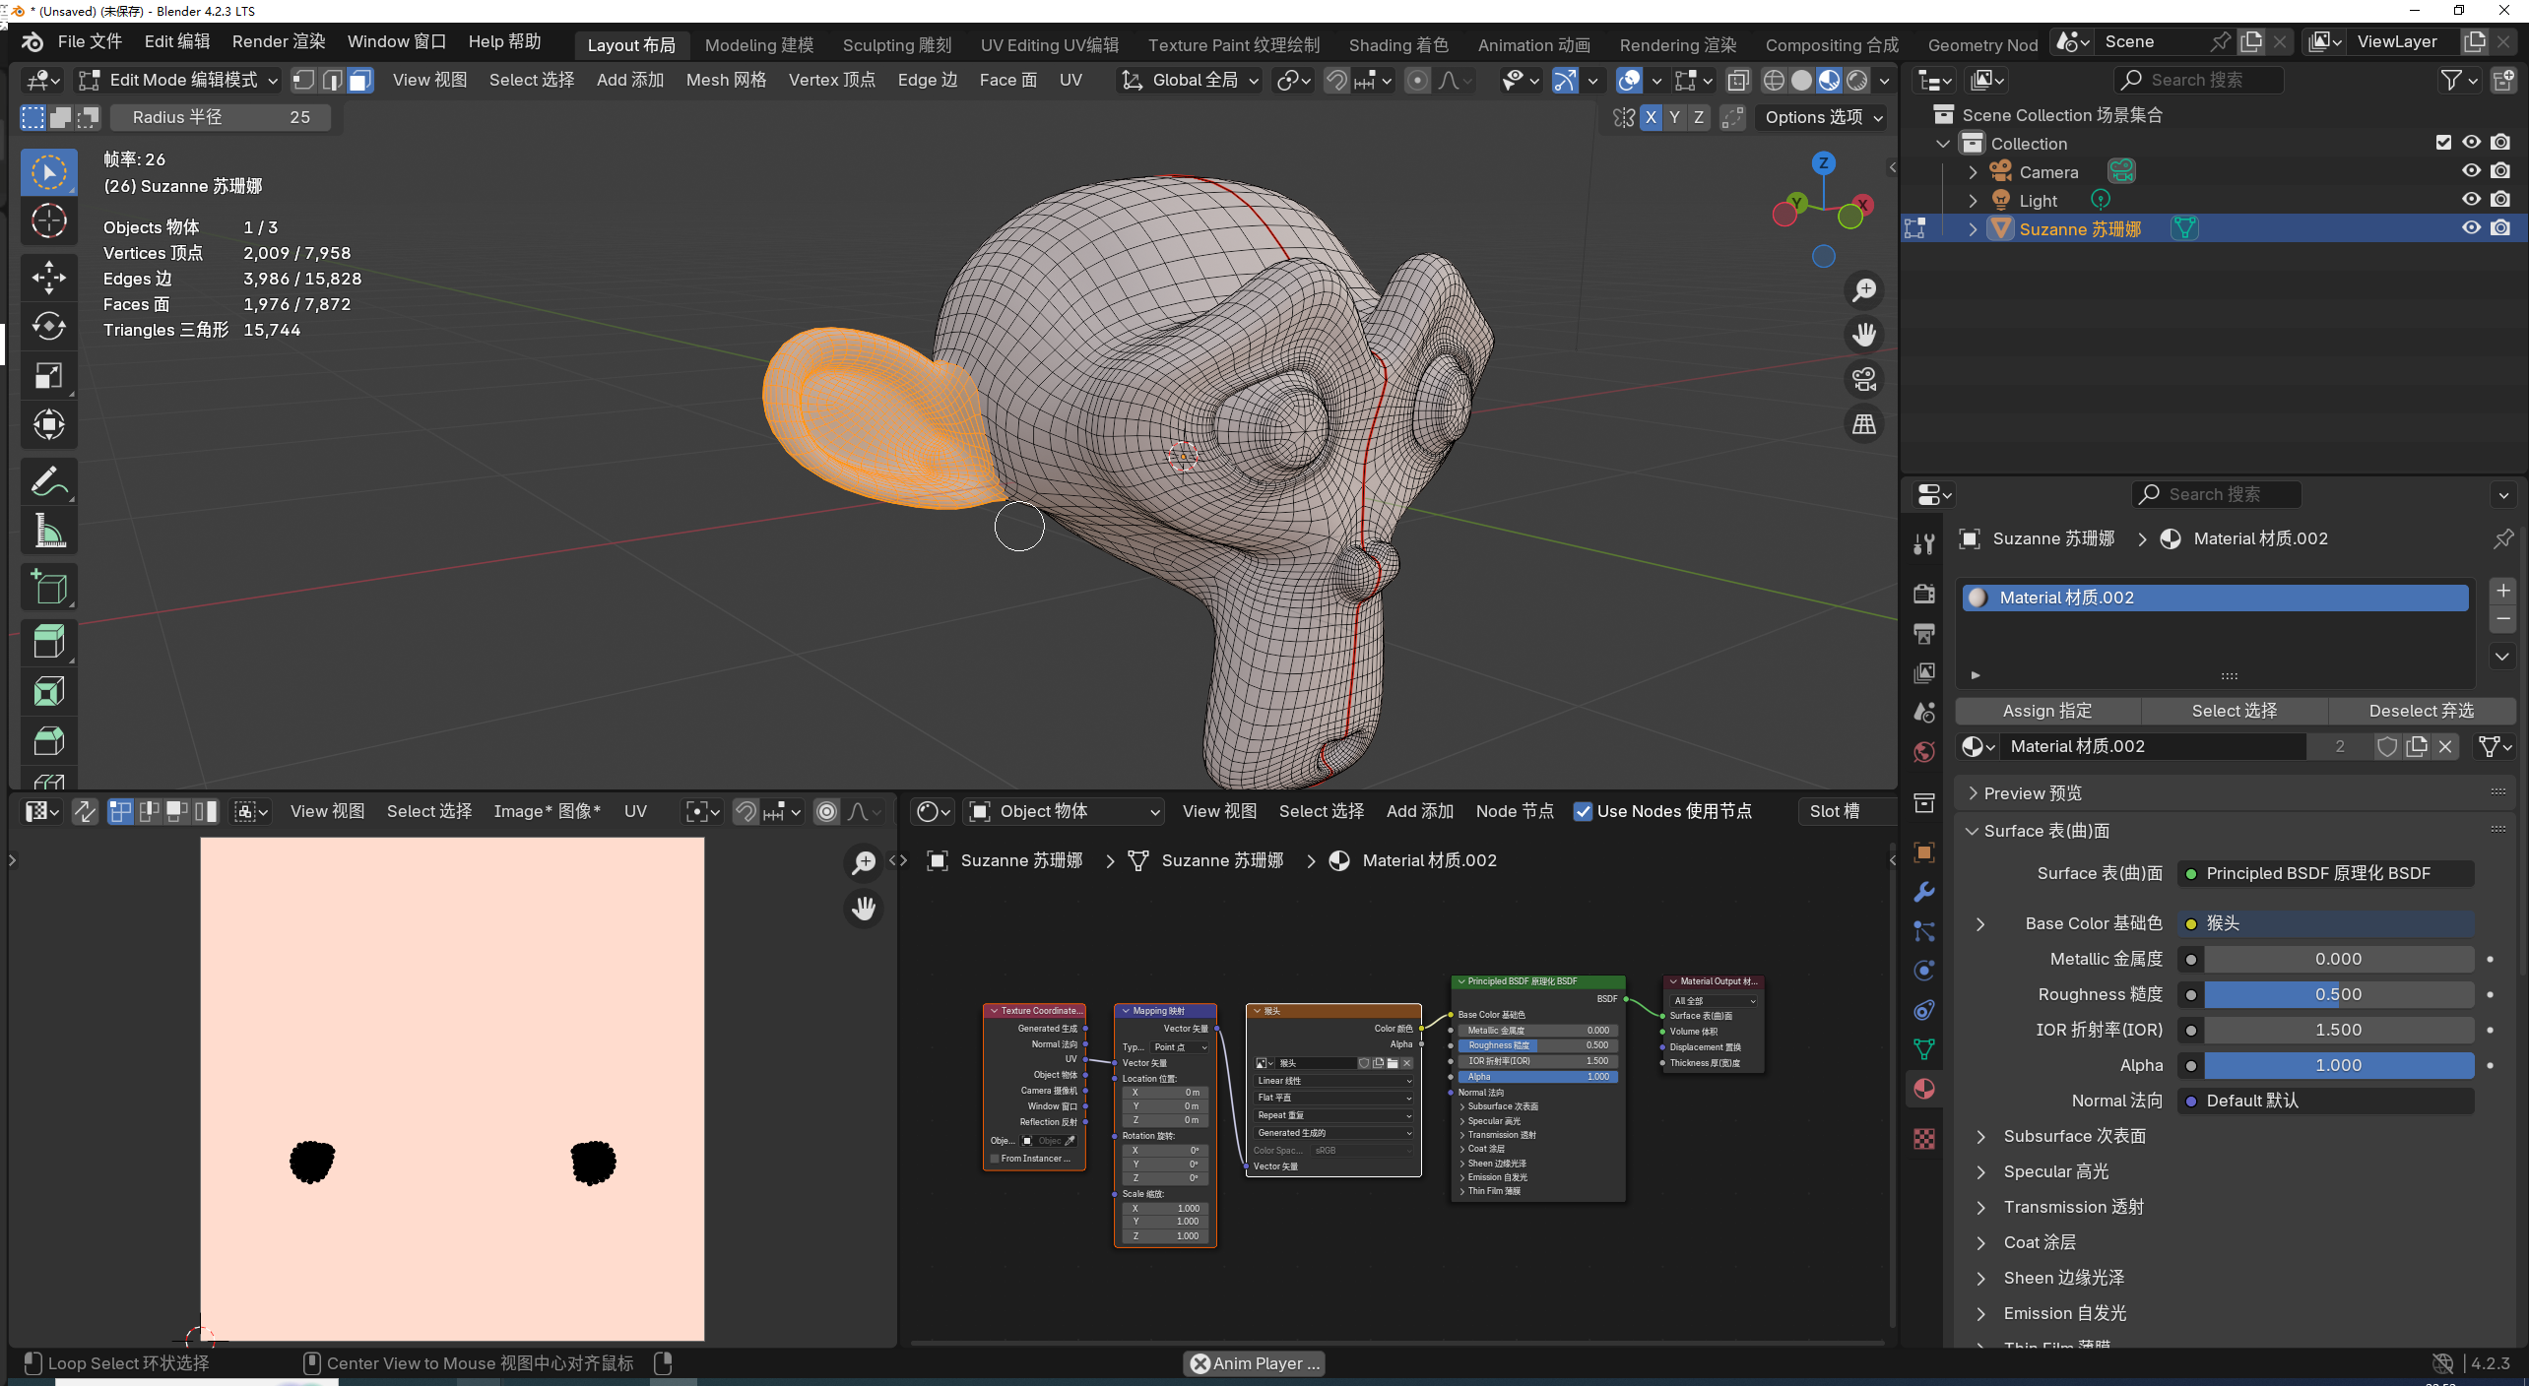Select the Annotate tool
Viewport: 2529px width, 1386px height.
tap(48, 481)
